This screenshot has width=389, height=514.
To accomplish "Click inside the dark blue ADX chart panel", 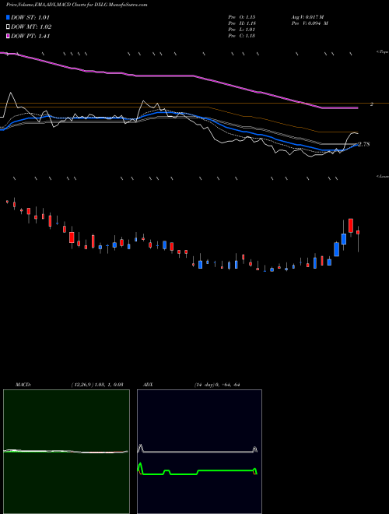I will pyautogui.click(x=199, y=452).
